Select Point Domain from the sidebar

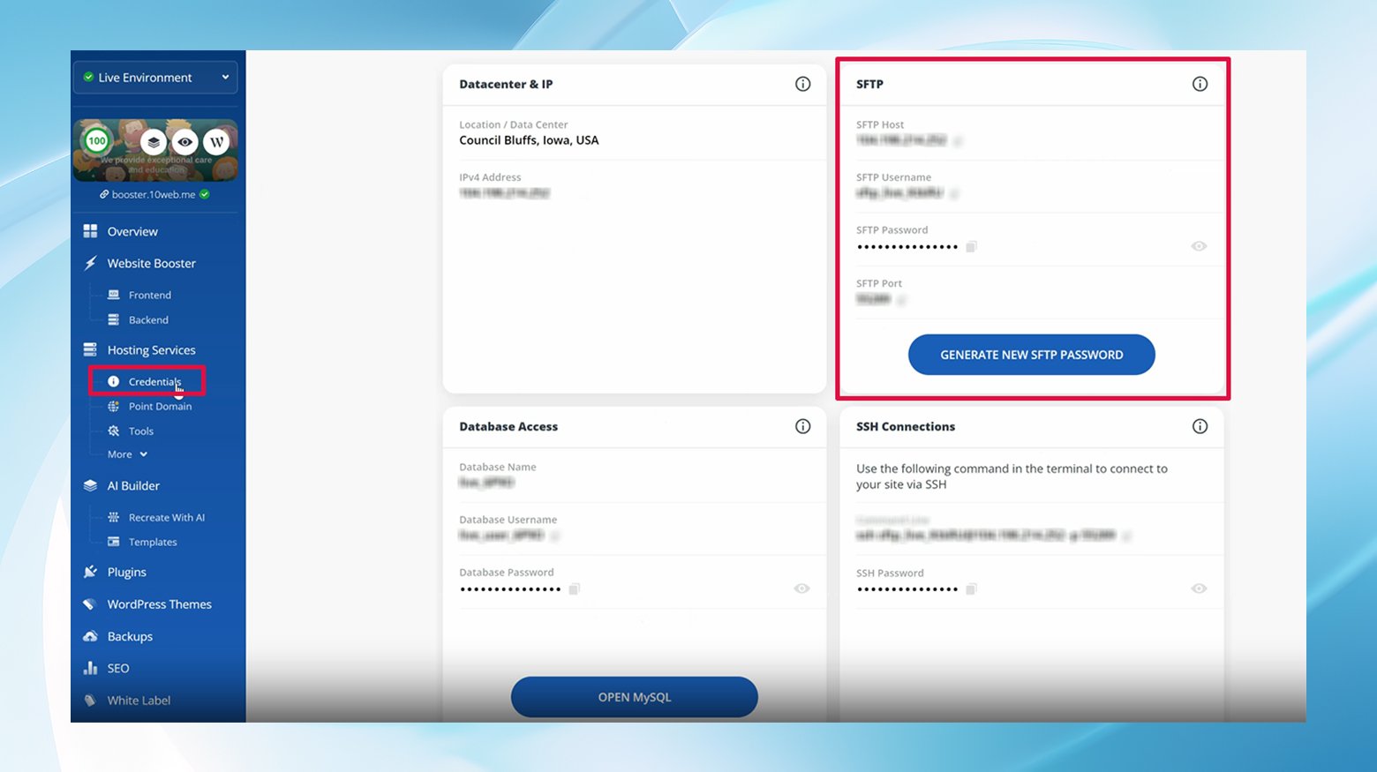pos(160,406)
